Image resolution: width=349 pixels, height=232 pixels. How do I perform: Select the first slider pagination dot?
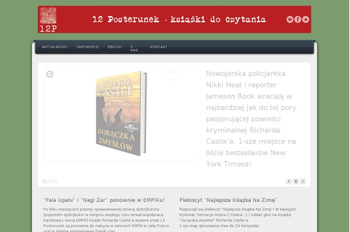(x=44, y=181)
